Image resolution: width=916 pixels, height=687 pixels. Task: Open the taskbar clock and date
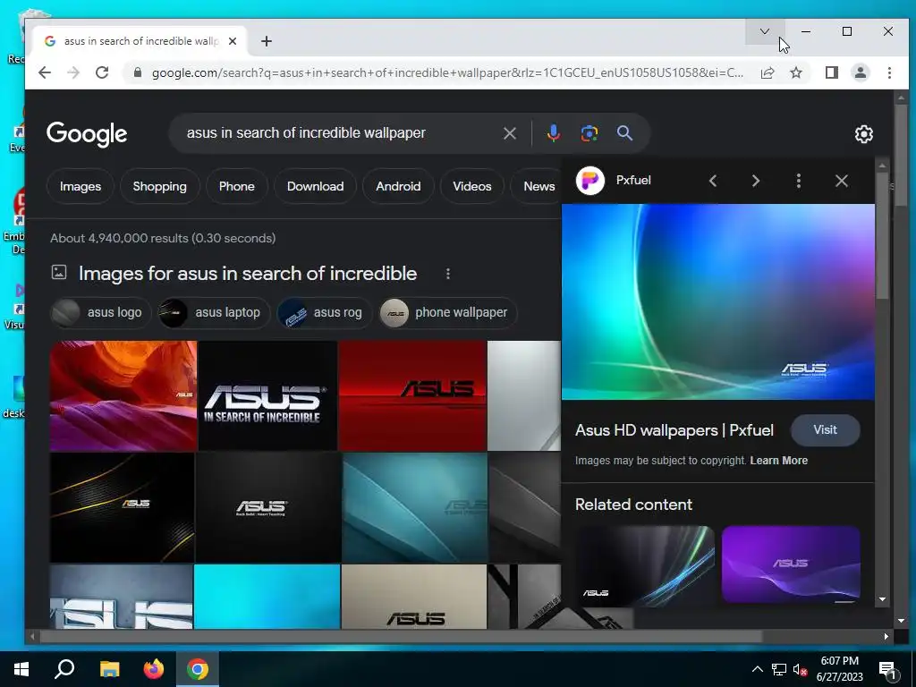tap(839, 669)
